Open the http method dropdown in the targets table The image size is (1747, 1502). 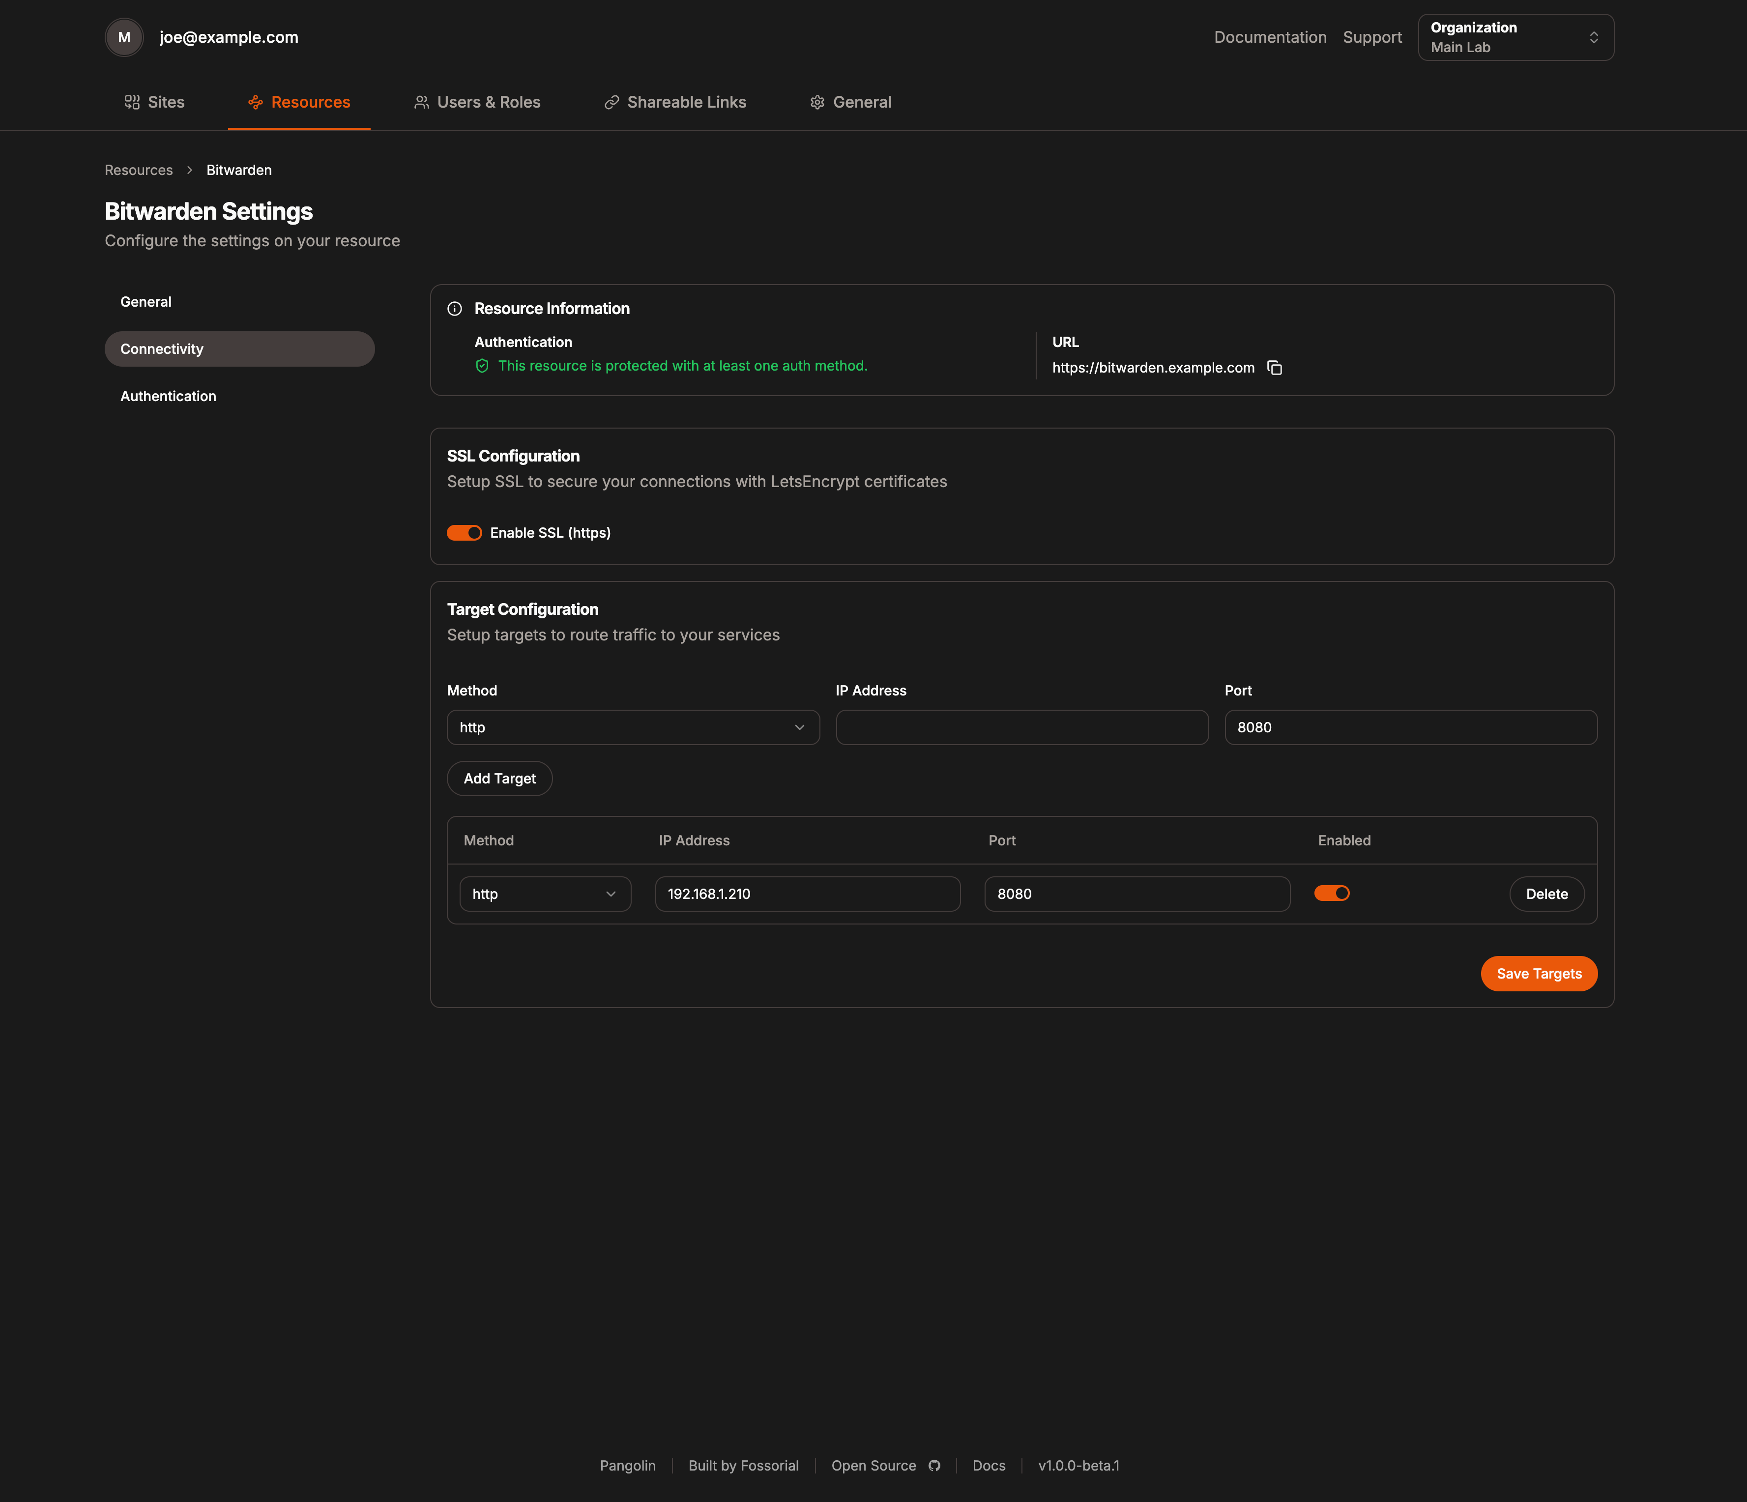pyautogui.click(x=545, y=894)
